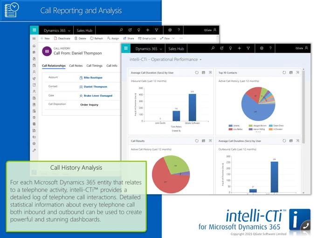Refresh Outbound Calls duration chart

284,140
